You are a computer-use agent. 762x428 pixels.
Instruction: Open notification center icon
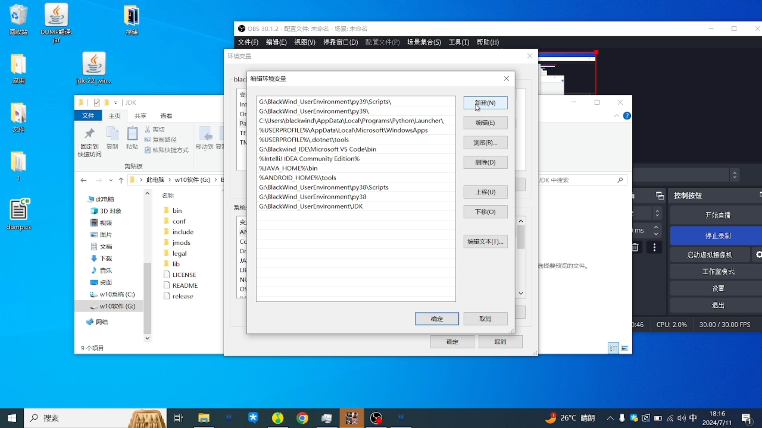[747, 418]
